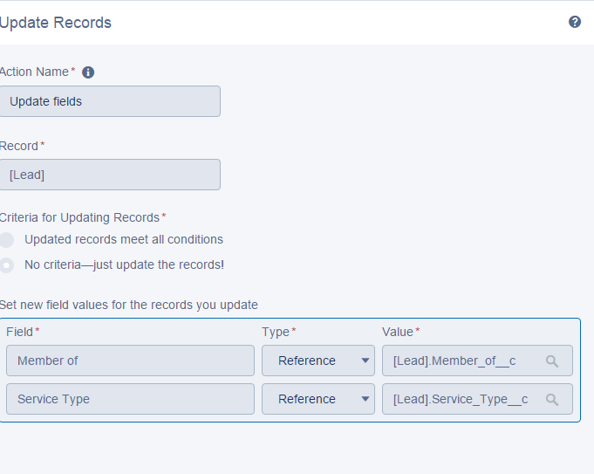
Task: Click "Set new field values" section label
Action: pyautogui.click(x=129, y=305)
